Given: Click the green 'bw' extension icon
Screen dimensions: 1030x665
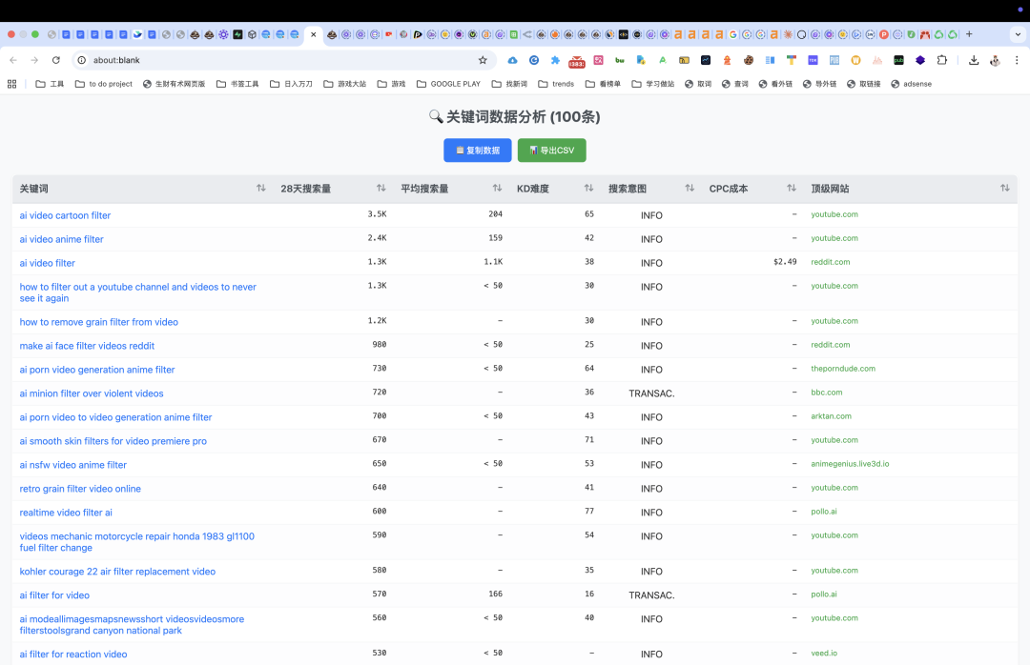Looking at the screenshot, I should [620, 60].
